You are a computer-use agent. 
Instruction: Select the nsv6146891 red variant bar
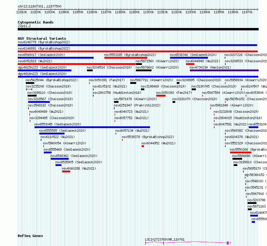138,51
